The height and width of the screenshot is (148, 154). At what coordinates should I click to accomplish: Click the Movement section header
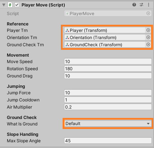18,55
